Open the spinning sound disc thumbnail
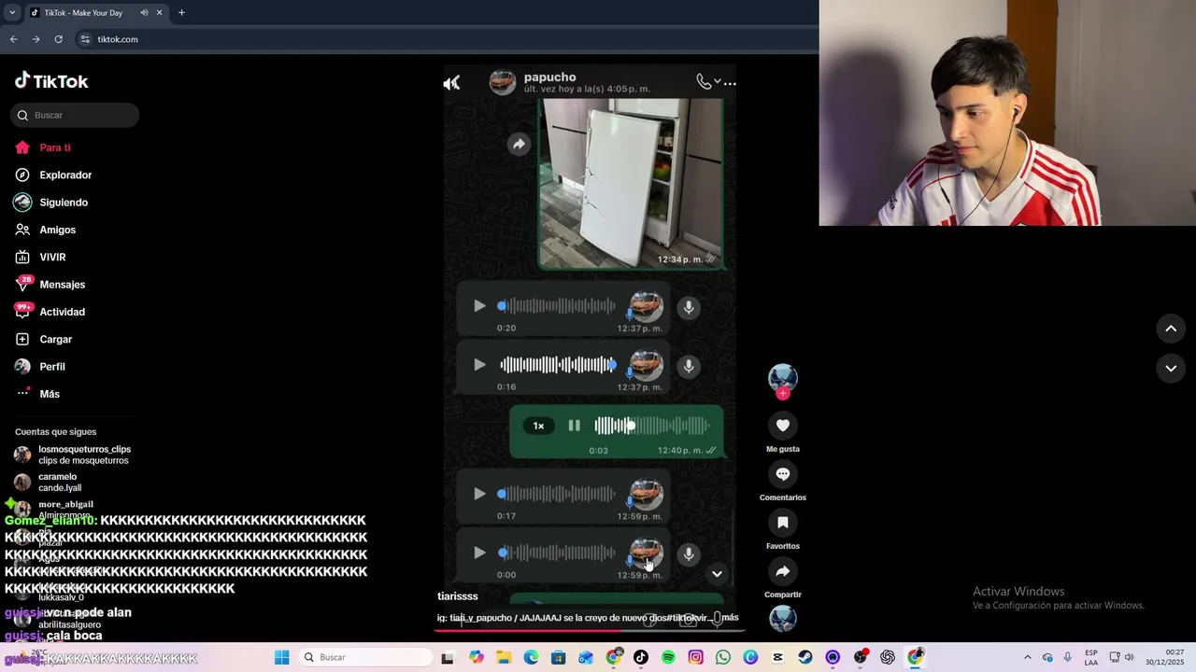This screenshot has height=672, width=1196. 783,618
